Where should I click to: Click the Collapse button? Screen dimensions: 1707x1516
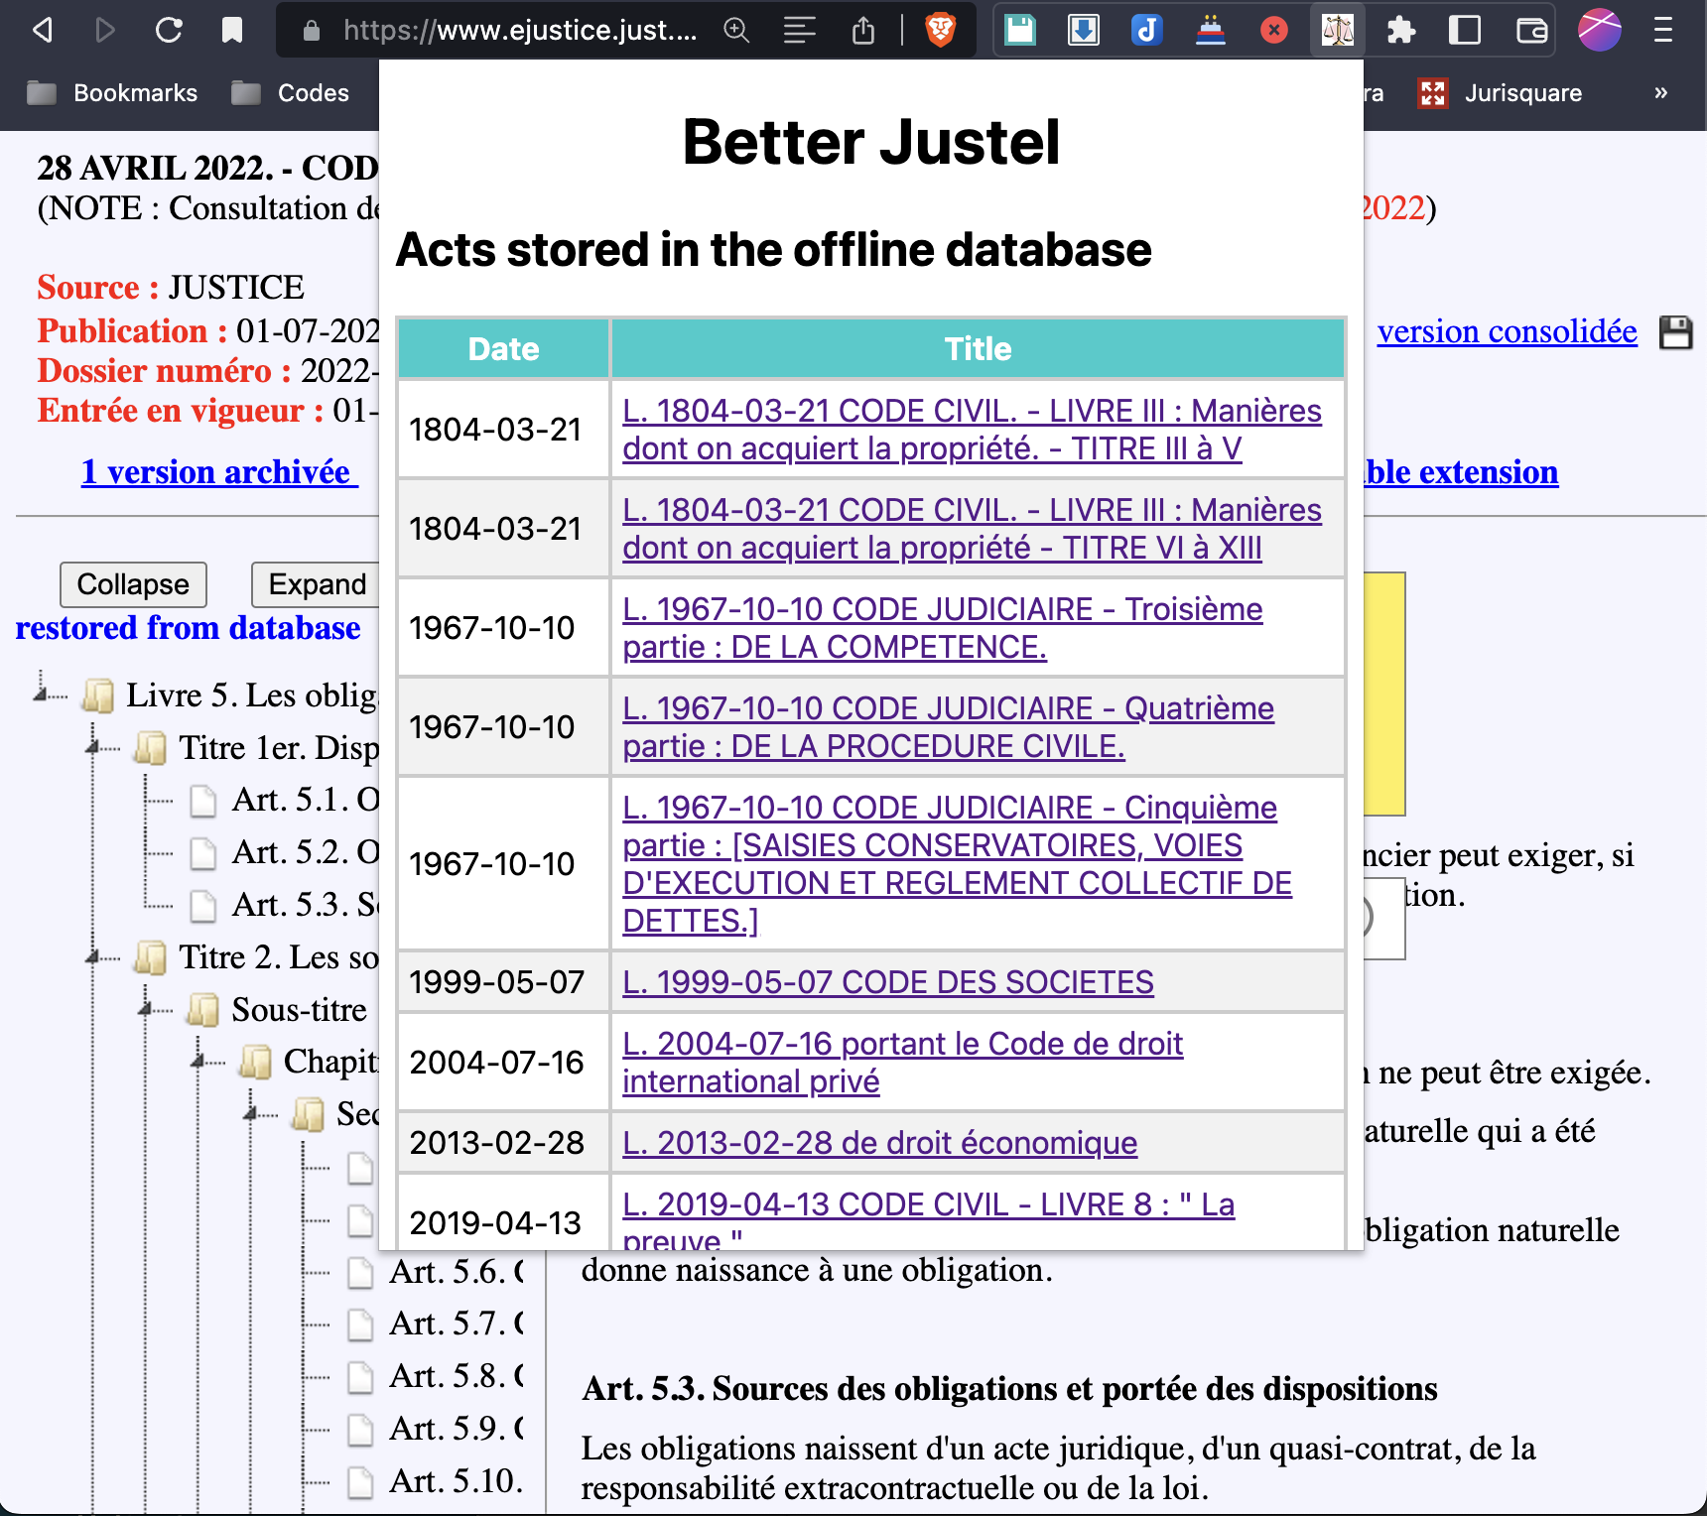[x=133, y=584]
